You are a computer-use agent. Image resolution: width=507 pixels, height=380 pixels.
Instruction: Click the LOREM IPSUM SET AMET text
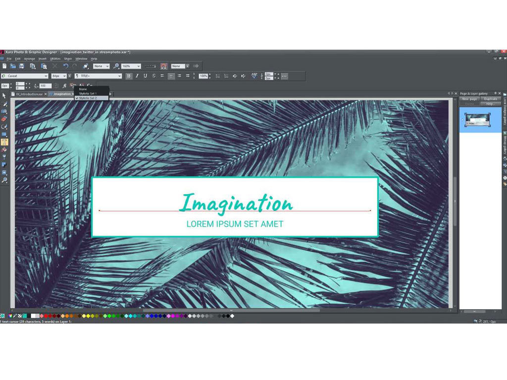235,224
